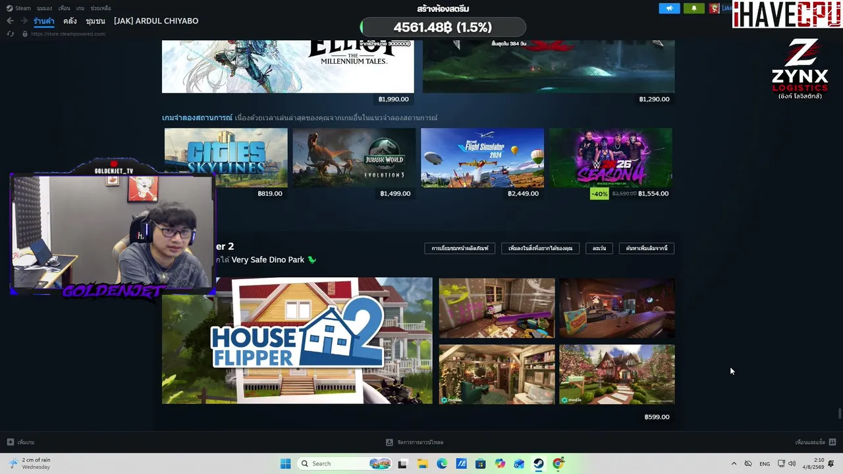Open the ช่วยเหลือ (Help) menu
The height and width of the screenshot is (474, 843).
[x=101, y=9]
